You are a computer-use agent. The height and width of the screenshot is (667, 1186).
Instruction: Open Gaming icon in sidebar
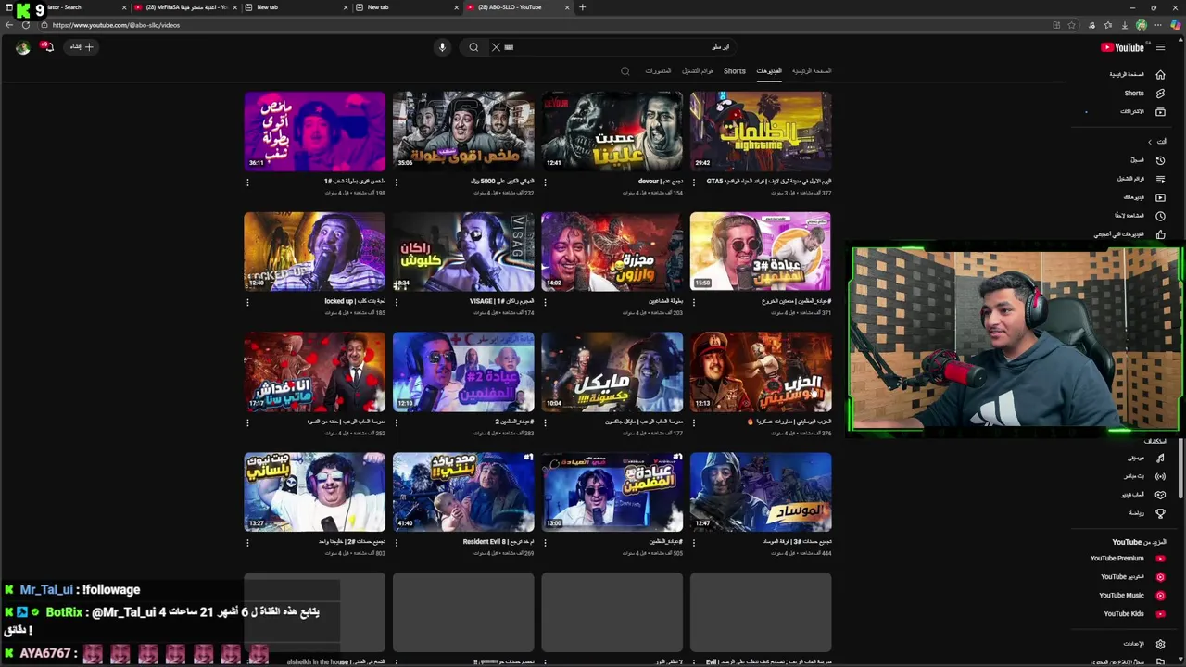(x=1160, y=495)
